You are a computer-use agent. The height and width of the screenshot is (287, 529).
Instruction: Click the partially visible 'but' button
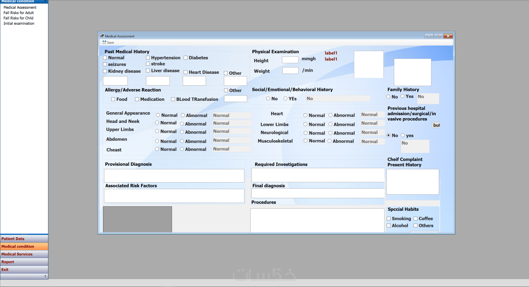[x=436, y=125]
